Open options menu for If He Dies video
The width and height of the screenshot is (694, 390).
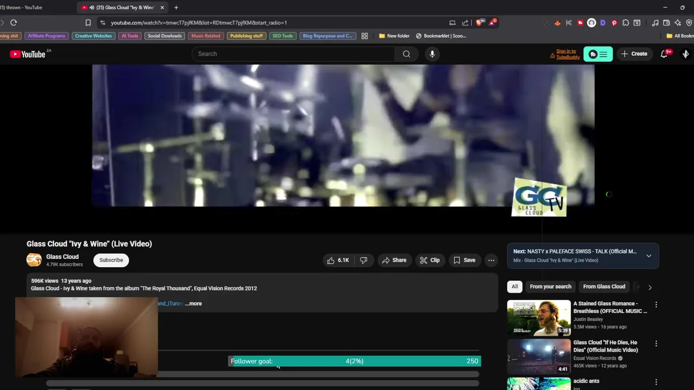656,343
